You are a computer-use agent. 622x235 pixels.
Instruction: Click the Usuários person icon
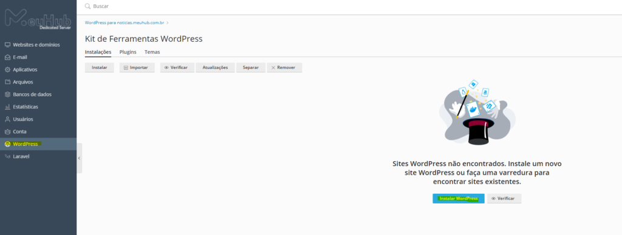(7, 119)
